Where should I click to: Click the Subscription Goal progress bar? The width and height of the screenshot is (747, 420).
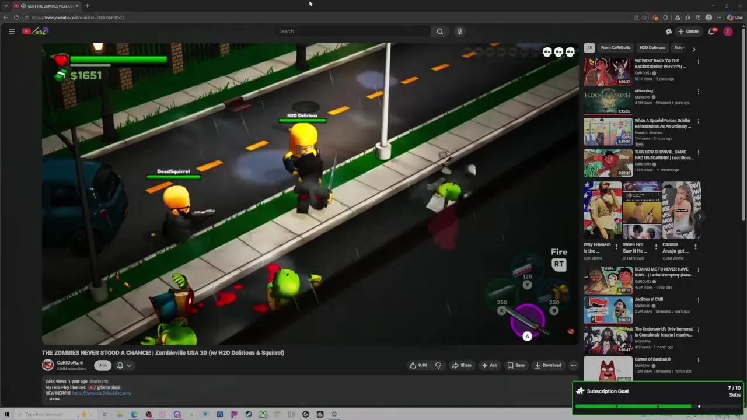click(658, 407)
